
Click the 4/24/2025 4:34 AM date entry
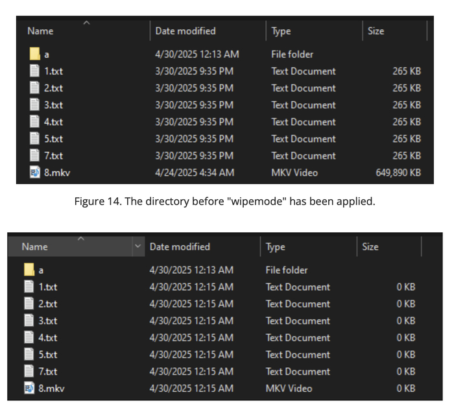coord(195,173)
